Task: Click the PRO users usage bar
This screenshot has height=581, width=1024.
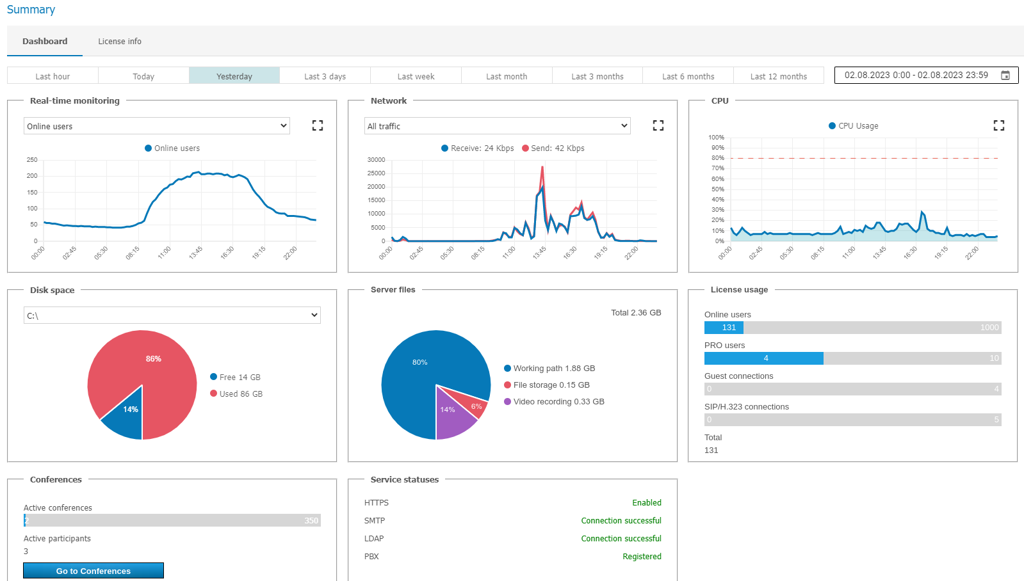Action: click(852, 358)
